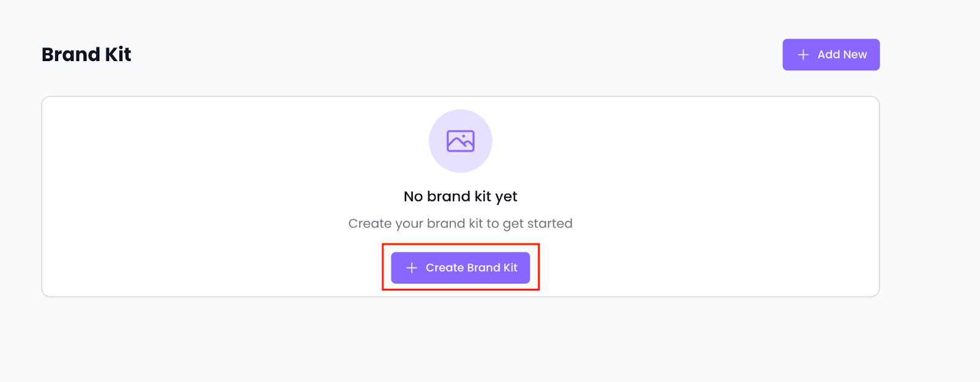Click the "Create your brand kit to get started" text
This screenshot has width=980, height=382.
click(461, 224)
